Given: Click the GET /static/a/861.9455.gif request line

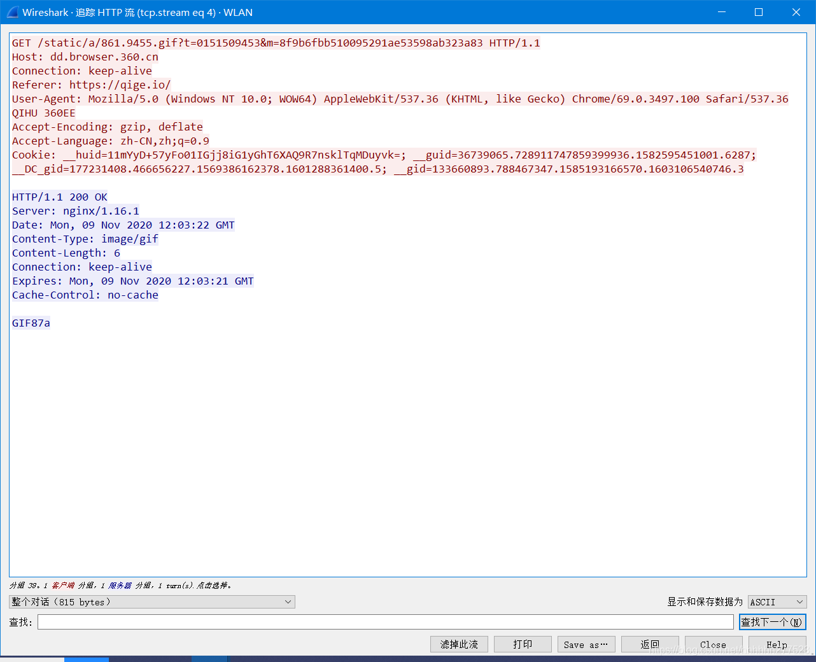Looking at the screenshot, I should coord(276,43).
